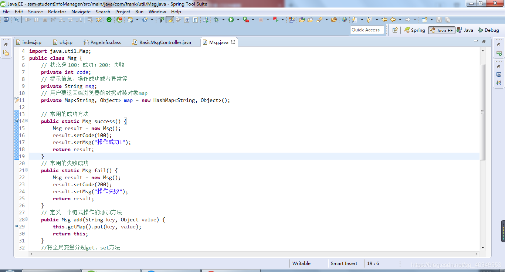The width and height of the screenshot is (505, 272).
Task: Click the green power relaunch icon
Action: [x=109, y=20]
